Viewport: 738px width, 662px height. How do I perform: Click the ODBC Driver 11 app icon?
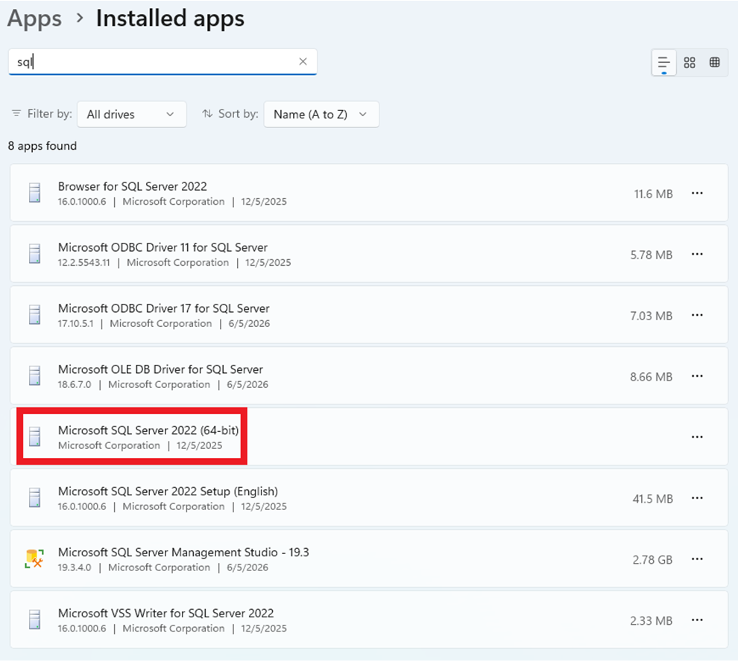click(35, 254)
